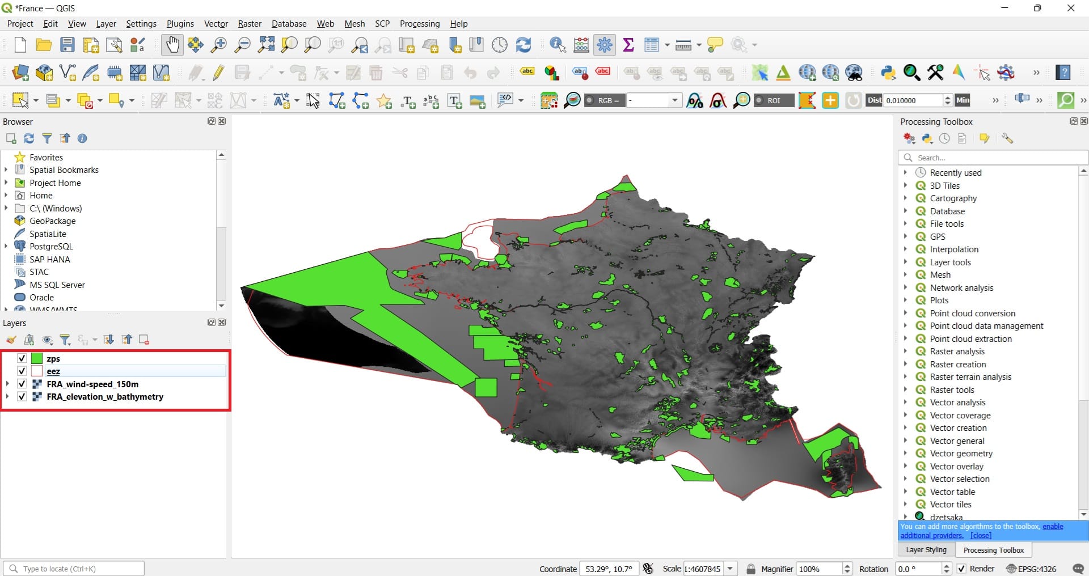Open Processing history clock icon
Image resolution: width=1089 pixels, height=576 pixels.
point(944,138)
